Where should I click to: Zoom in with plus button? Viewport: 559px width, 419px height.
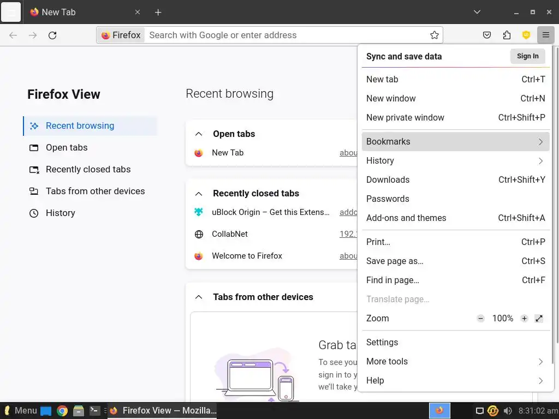[x=524, y=319]
